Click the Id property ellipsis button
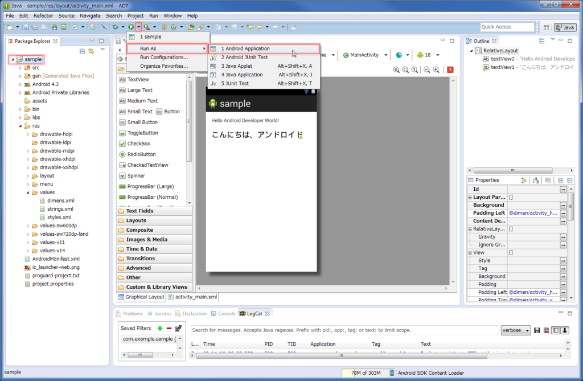 [563, 190]
